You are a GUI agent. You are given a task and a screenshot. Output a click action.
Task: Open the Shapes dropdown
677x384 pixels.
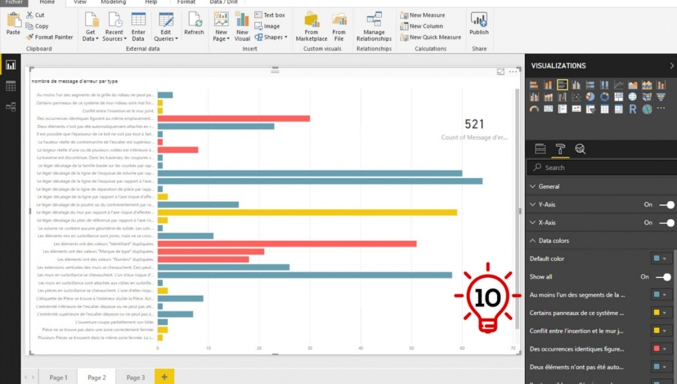271,38
